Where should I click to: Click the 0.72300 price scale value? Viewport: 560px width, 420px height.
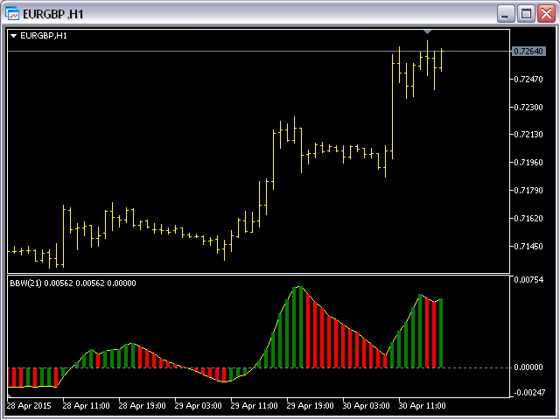pyautogui.click(x=528, y=107)
